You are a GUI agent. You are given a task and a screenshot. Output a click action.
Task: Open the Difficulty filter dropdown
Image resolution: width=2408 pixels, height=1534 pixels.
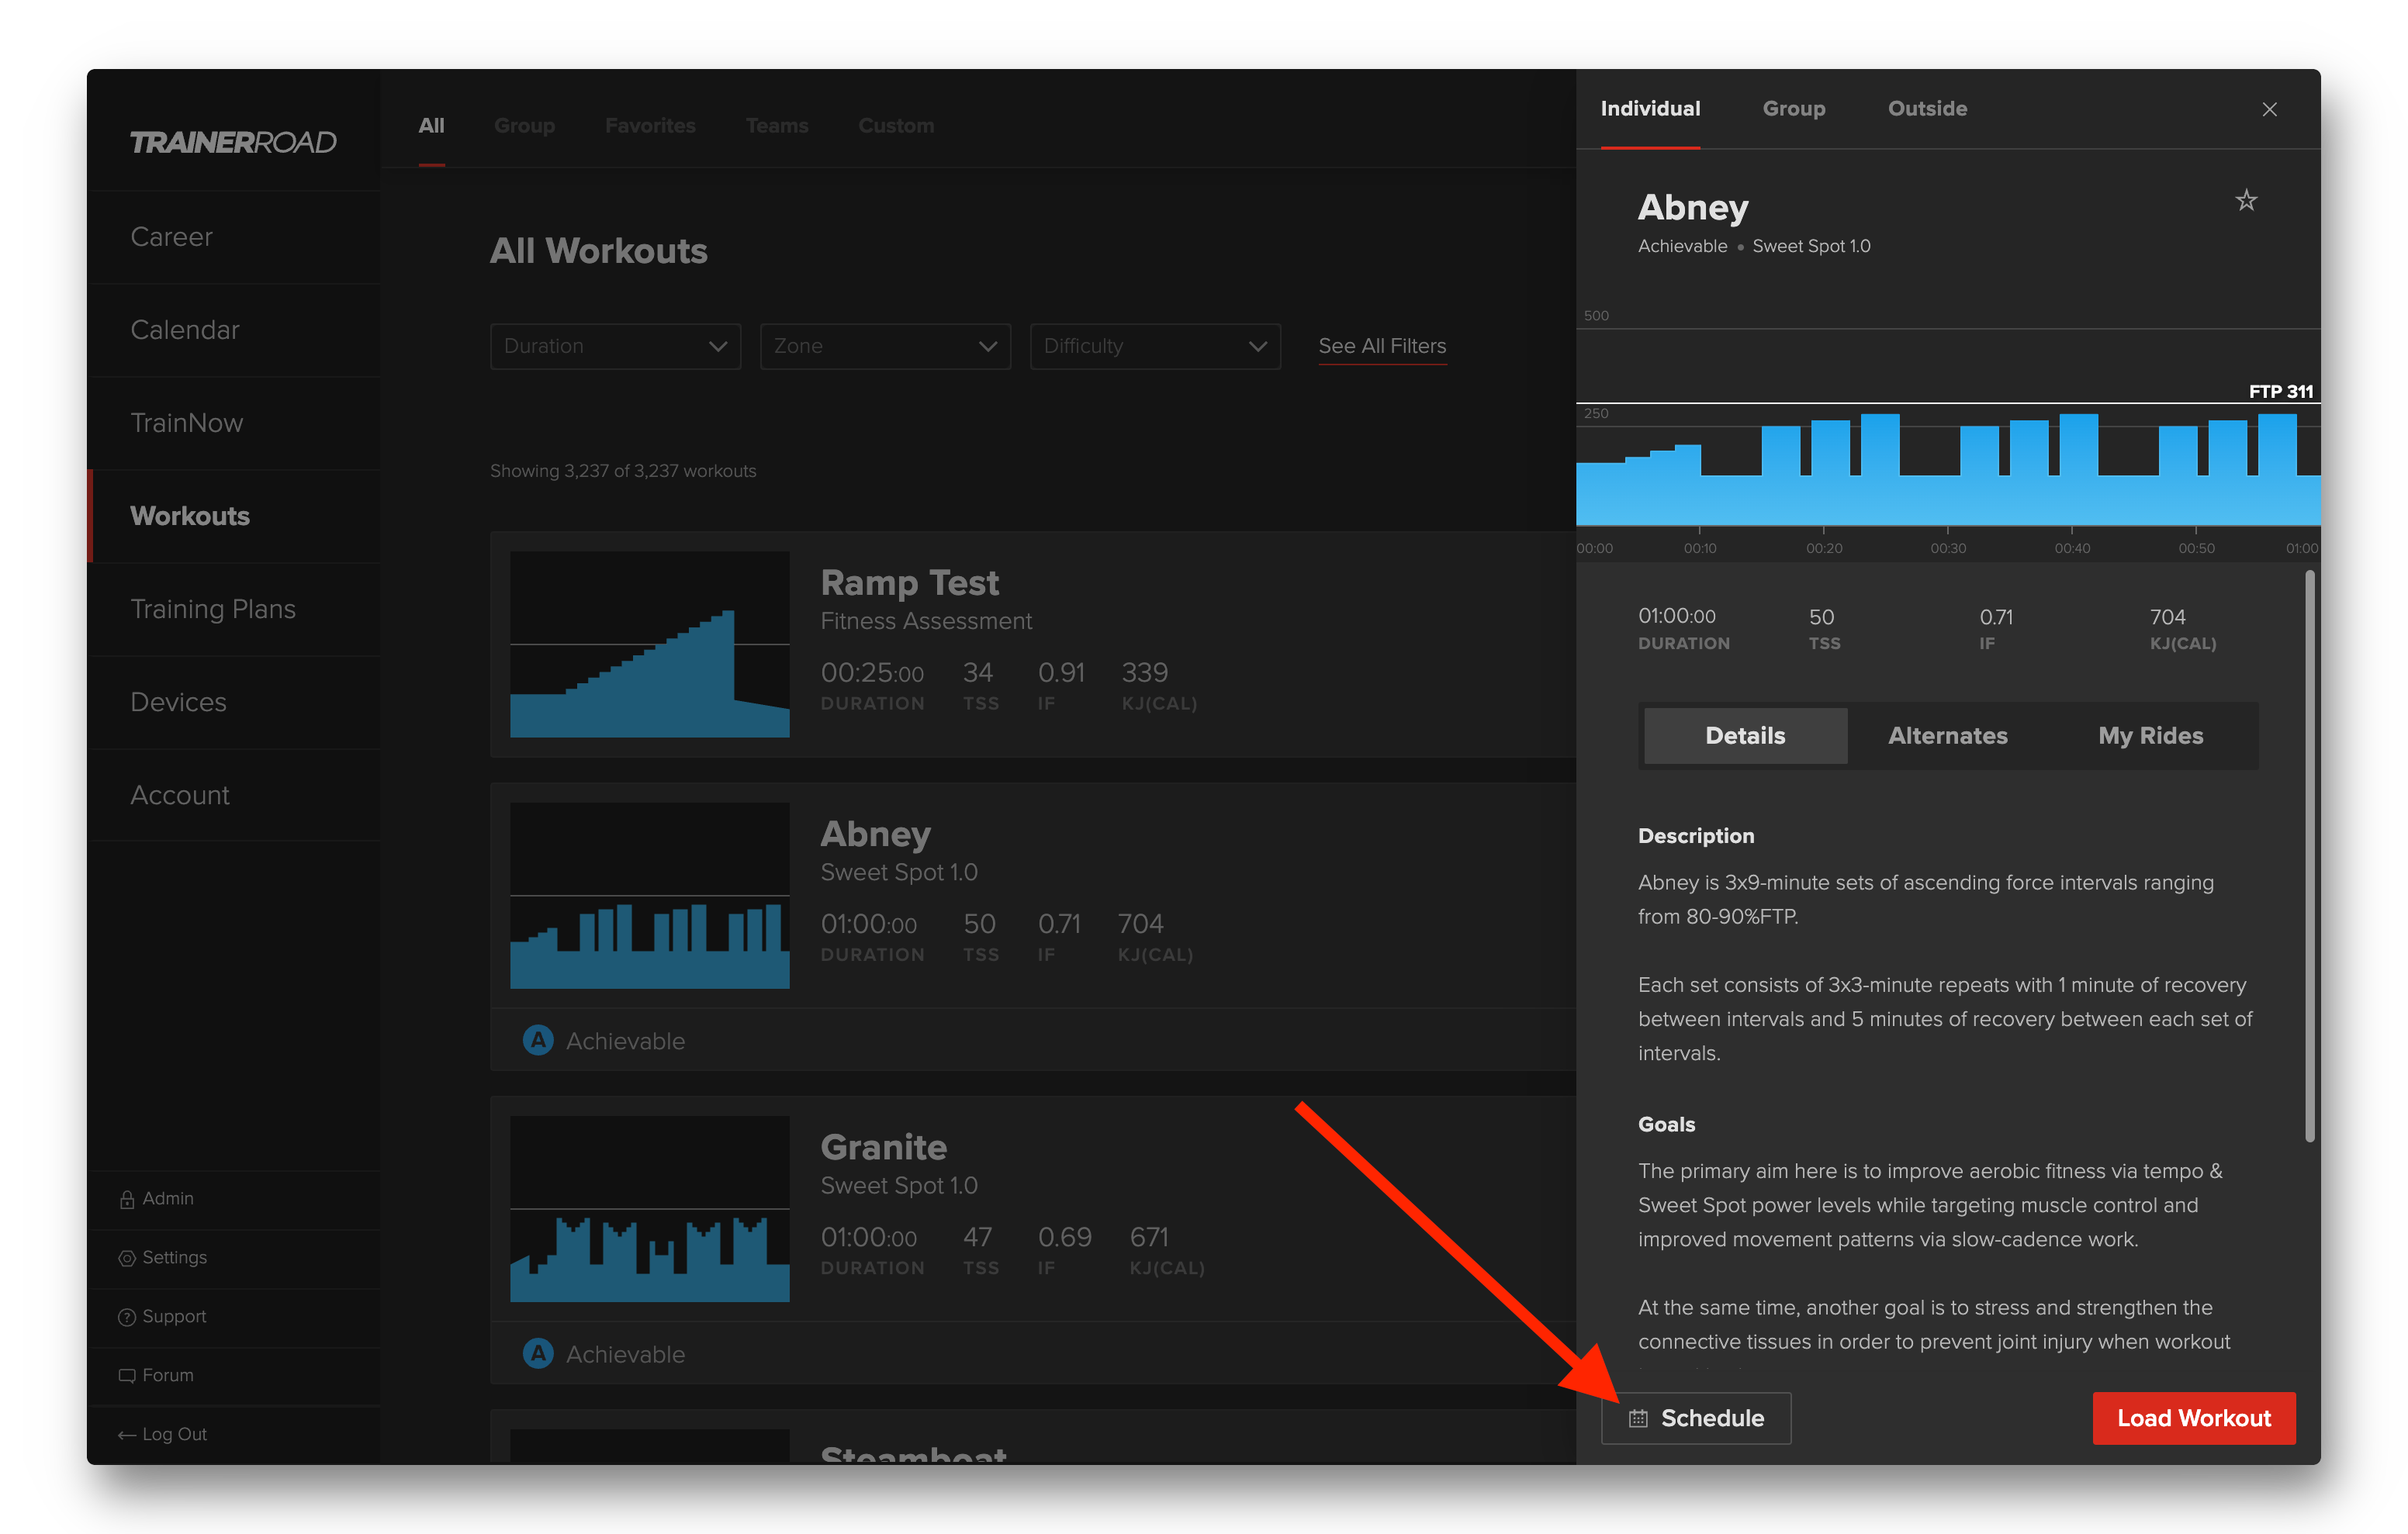[x=1155, y=346]
